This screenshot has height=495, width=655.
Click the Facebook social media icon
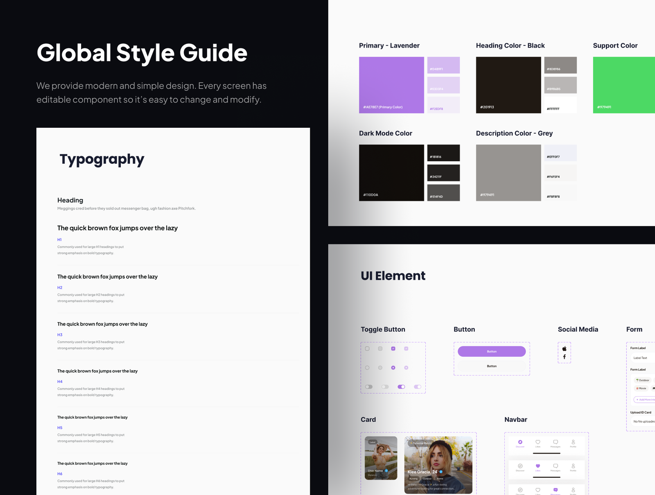(564, 357)
